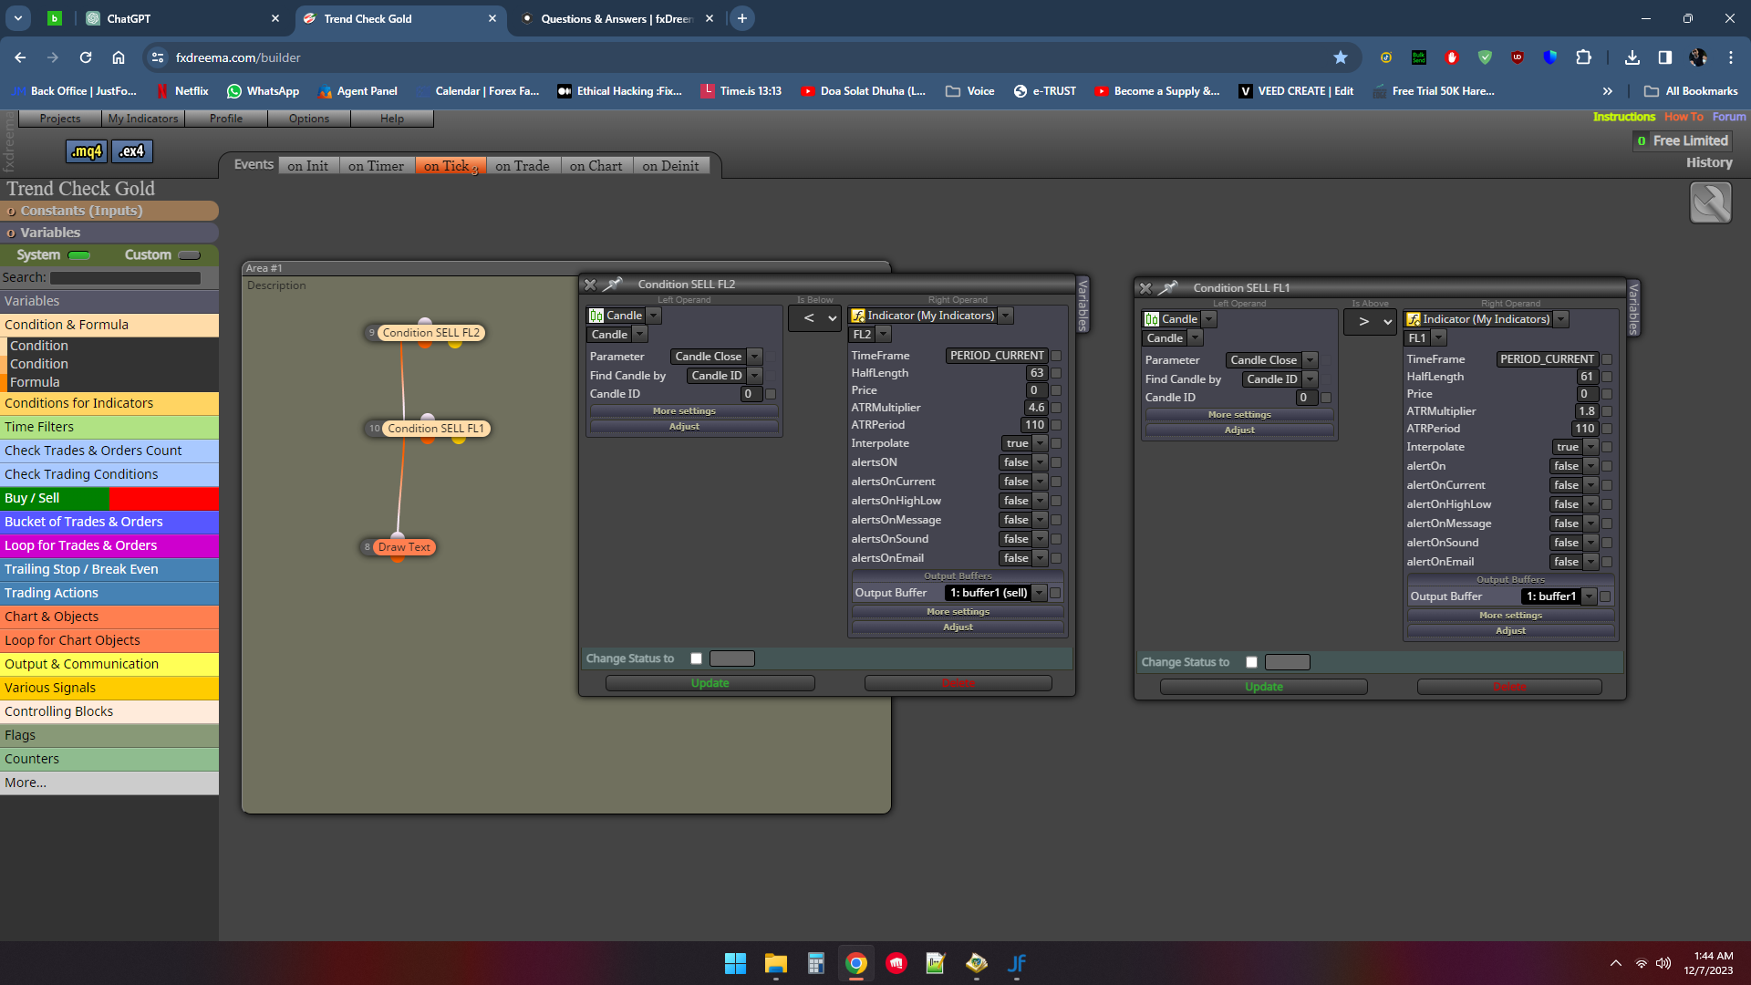Click the red Sell half of Buy / Sell

(x=164, y=498)
